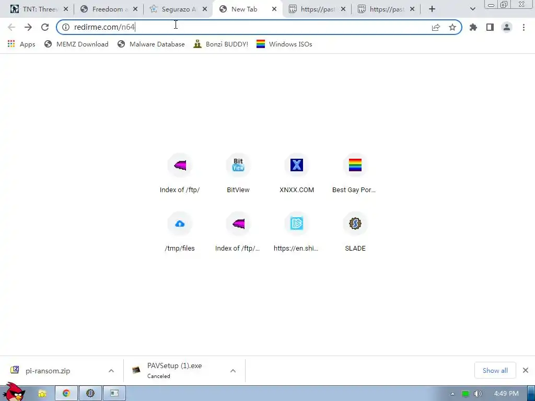Open Bonzi BUDDY! bookmark
Viewport: 535px width, 401px height.
click(221, 44)
